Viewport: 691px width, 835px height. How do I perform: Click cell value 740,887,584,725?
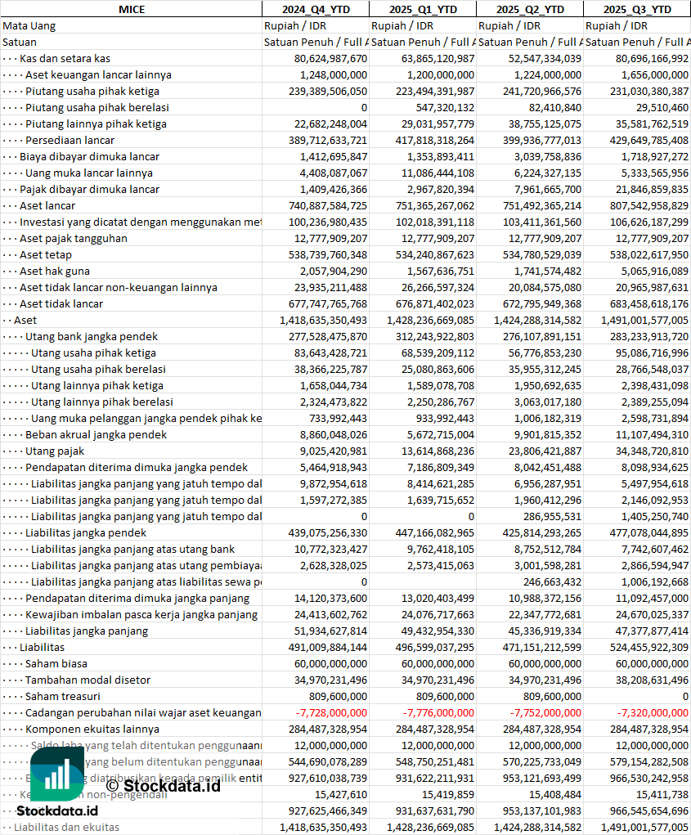point(328,205)
